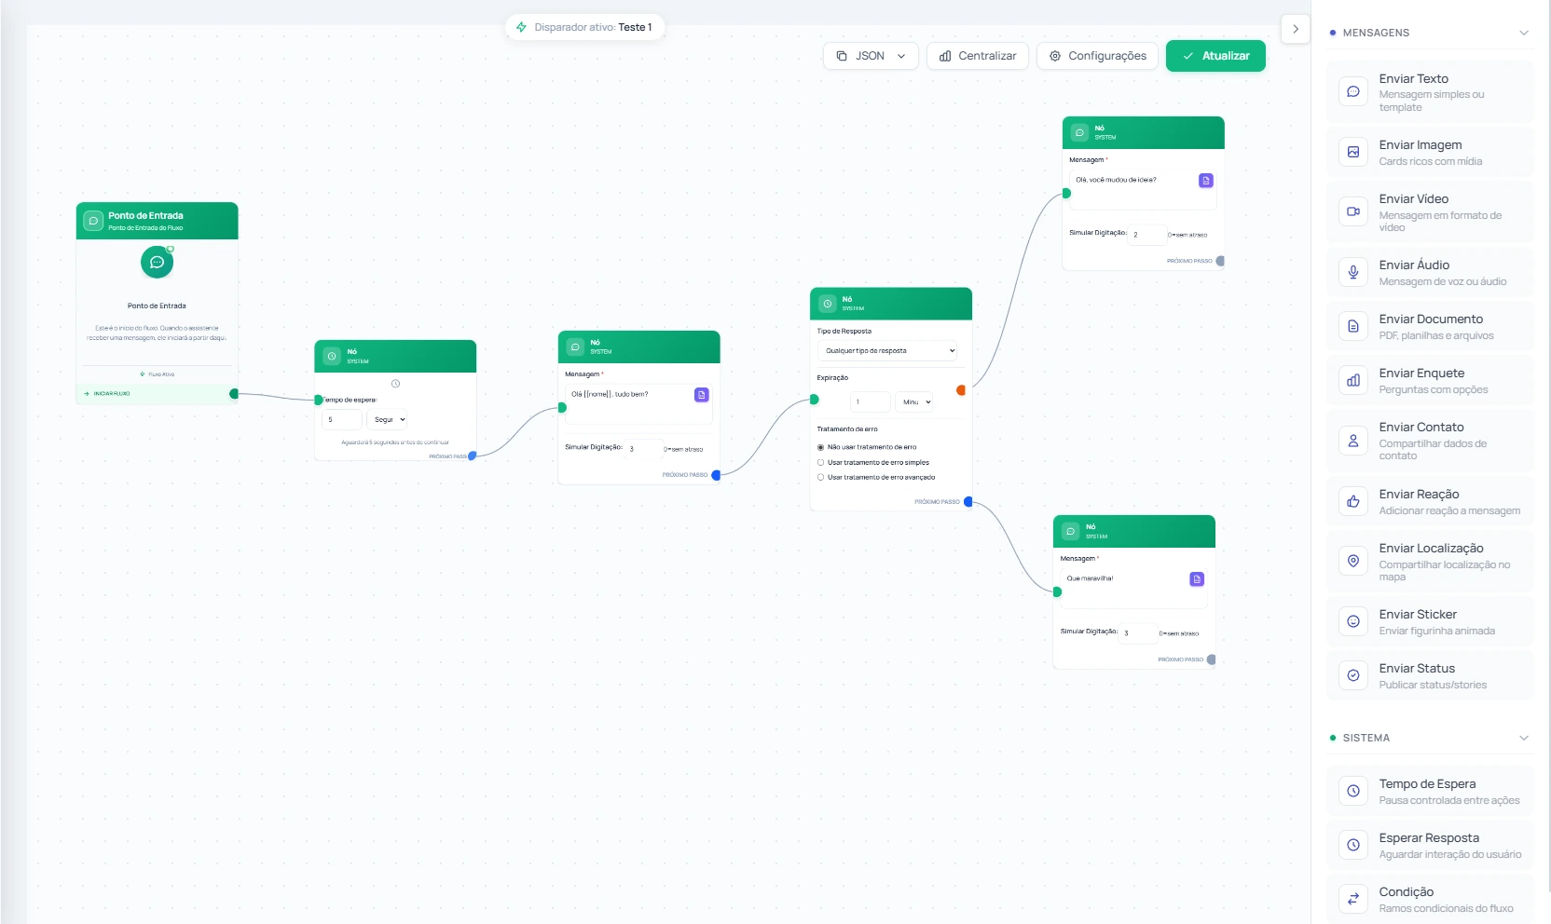This screenshot has height=924, width=1551.
Task: Click the orange expiration connector on response node
Action: tap(961, 390)
